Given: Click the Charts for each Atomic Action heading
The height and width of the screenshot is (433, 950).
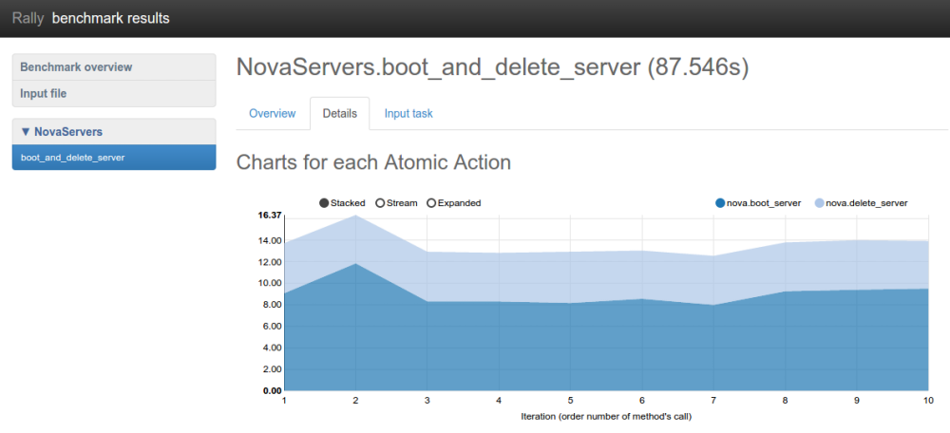Looking at the screenshot, I should tap(373, 162).
